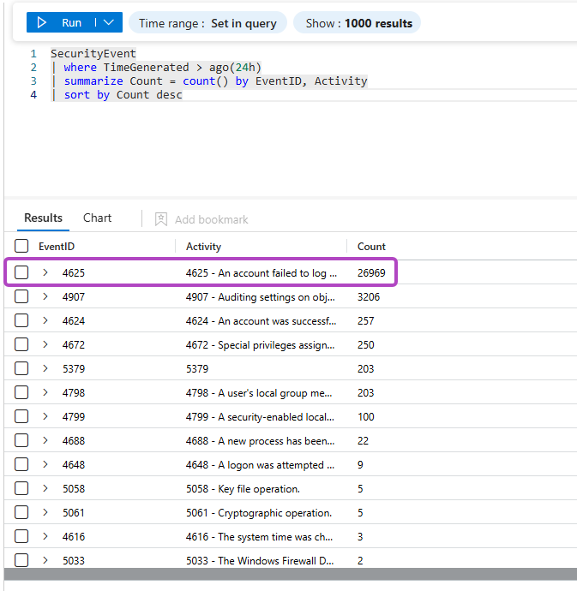Toggle the select-all rows checkbox
577x591 pixels.
[x=21, y=246]
